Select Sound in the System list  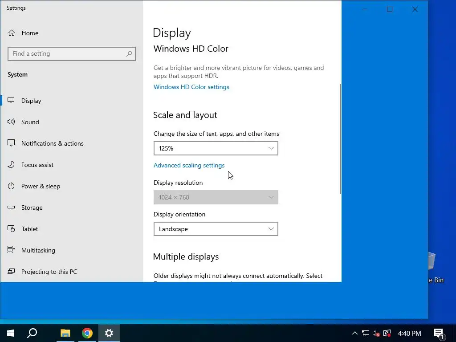pos(72,122)
